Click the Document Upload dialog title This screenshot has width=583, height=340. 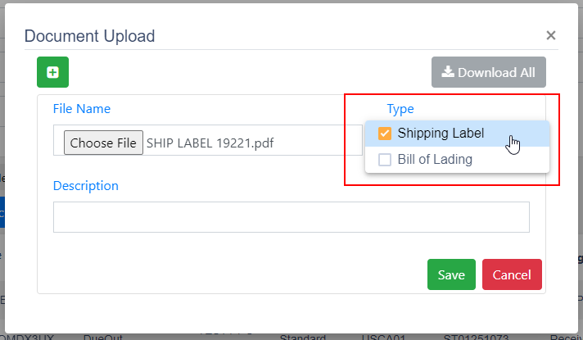tap(89, 36)
